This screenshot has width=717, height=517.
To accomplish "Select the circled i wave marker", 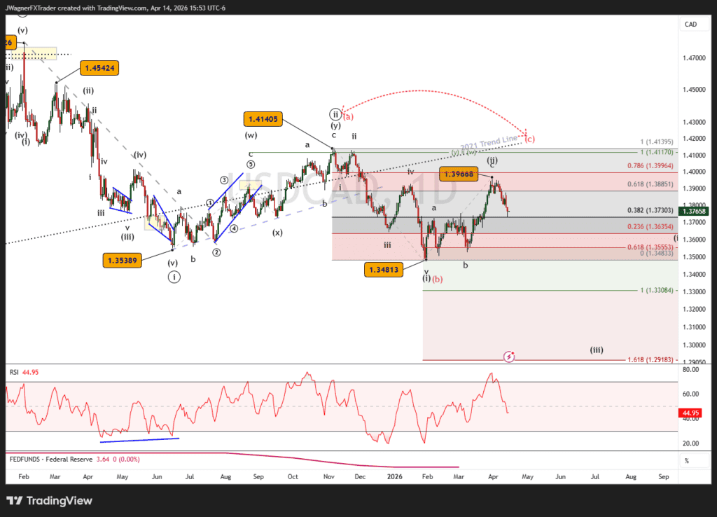I will (174, 277).
